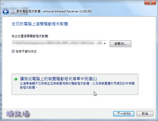Viewport: 158px width, 121px height.
Task: Close the driver update dialog
Action: click(150, 3)
